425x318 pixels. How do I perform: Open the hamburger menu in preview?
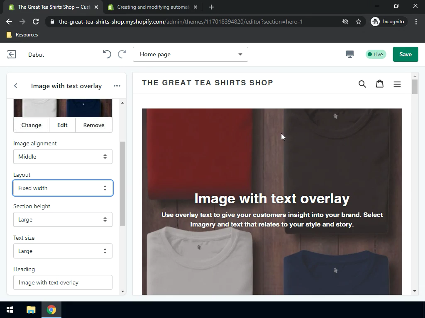pyautogui.click(x=397, y=84)
